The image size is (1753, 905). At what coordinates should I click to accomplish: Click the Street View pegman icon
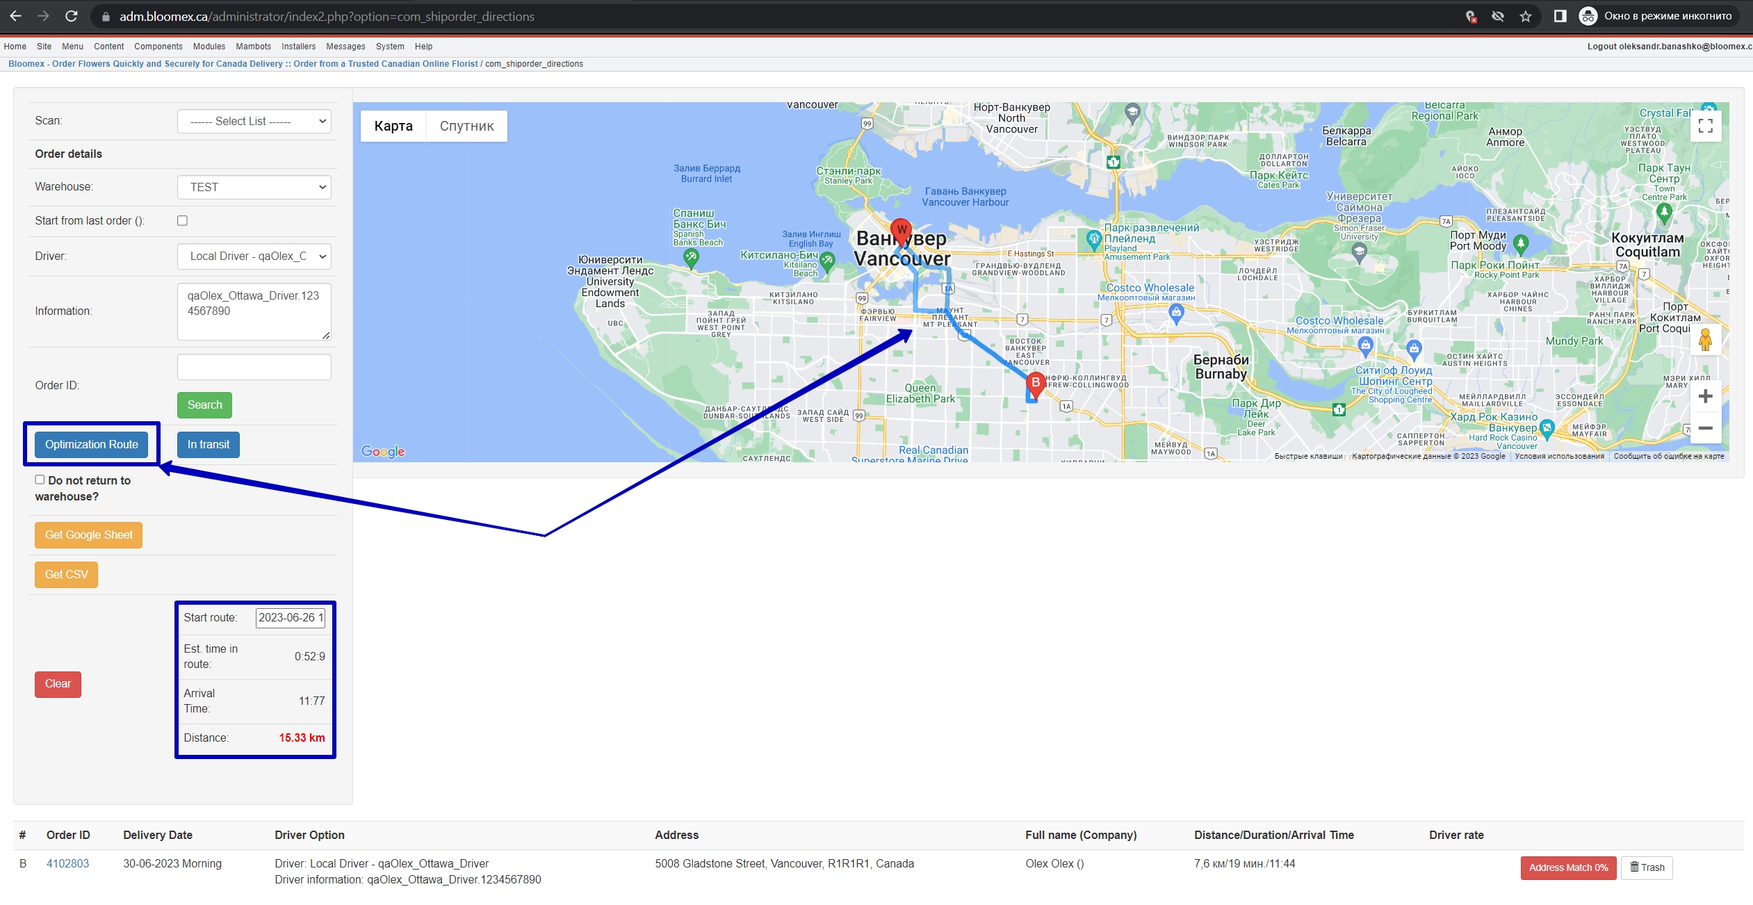pos(1705,340)
